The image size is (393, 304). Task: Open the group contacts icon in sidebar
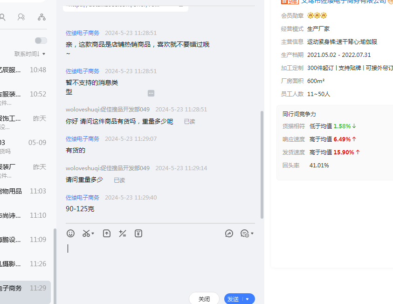[x=21, y=17]
